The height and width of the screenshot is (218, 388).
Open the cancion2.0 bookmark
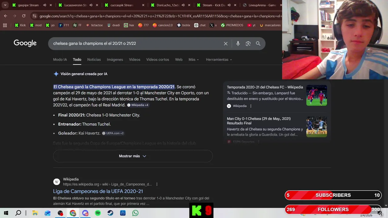click(162, 25)
